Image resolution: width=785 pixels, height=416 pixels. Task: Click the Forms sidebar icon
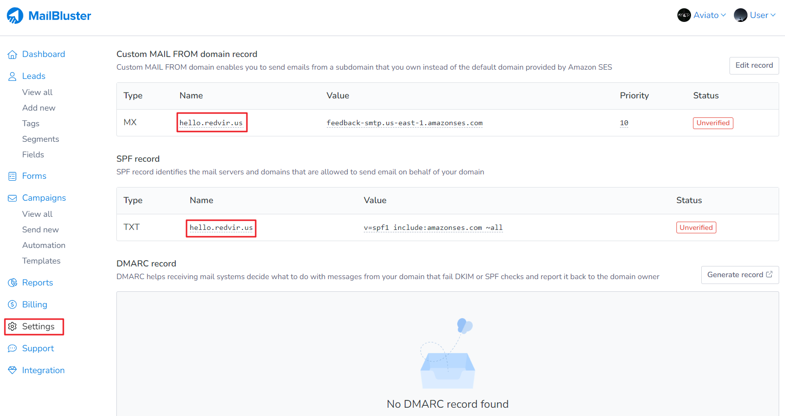tap(12, 176)
